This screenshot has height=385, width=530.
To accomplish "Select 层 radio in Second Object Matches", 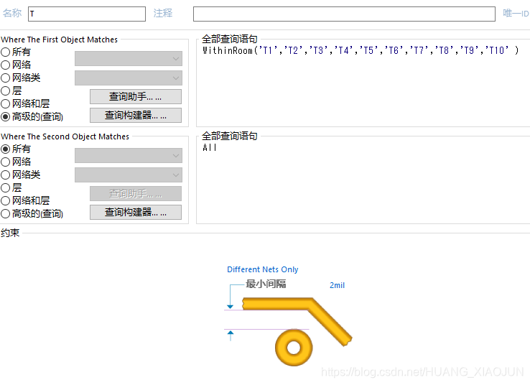I will [6, 187].
